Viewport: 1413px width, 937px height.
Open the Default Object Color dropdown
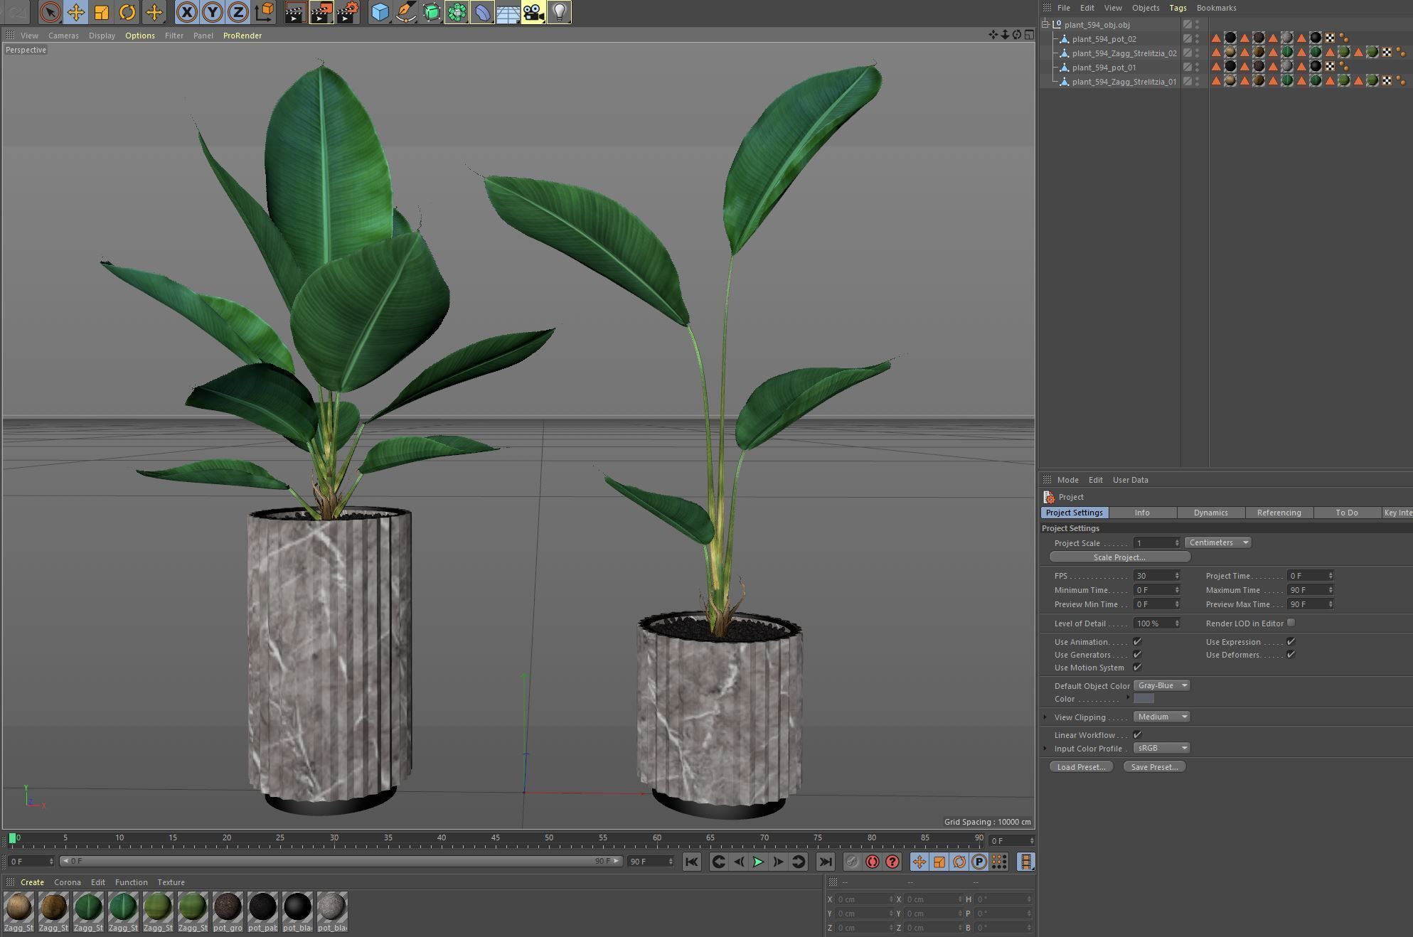coord(1161,685)
